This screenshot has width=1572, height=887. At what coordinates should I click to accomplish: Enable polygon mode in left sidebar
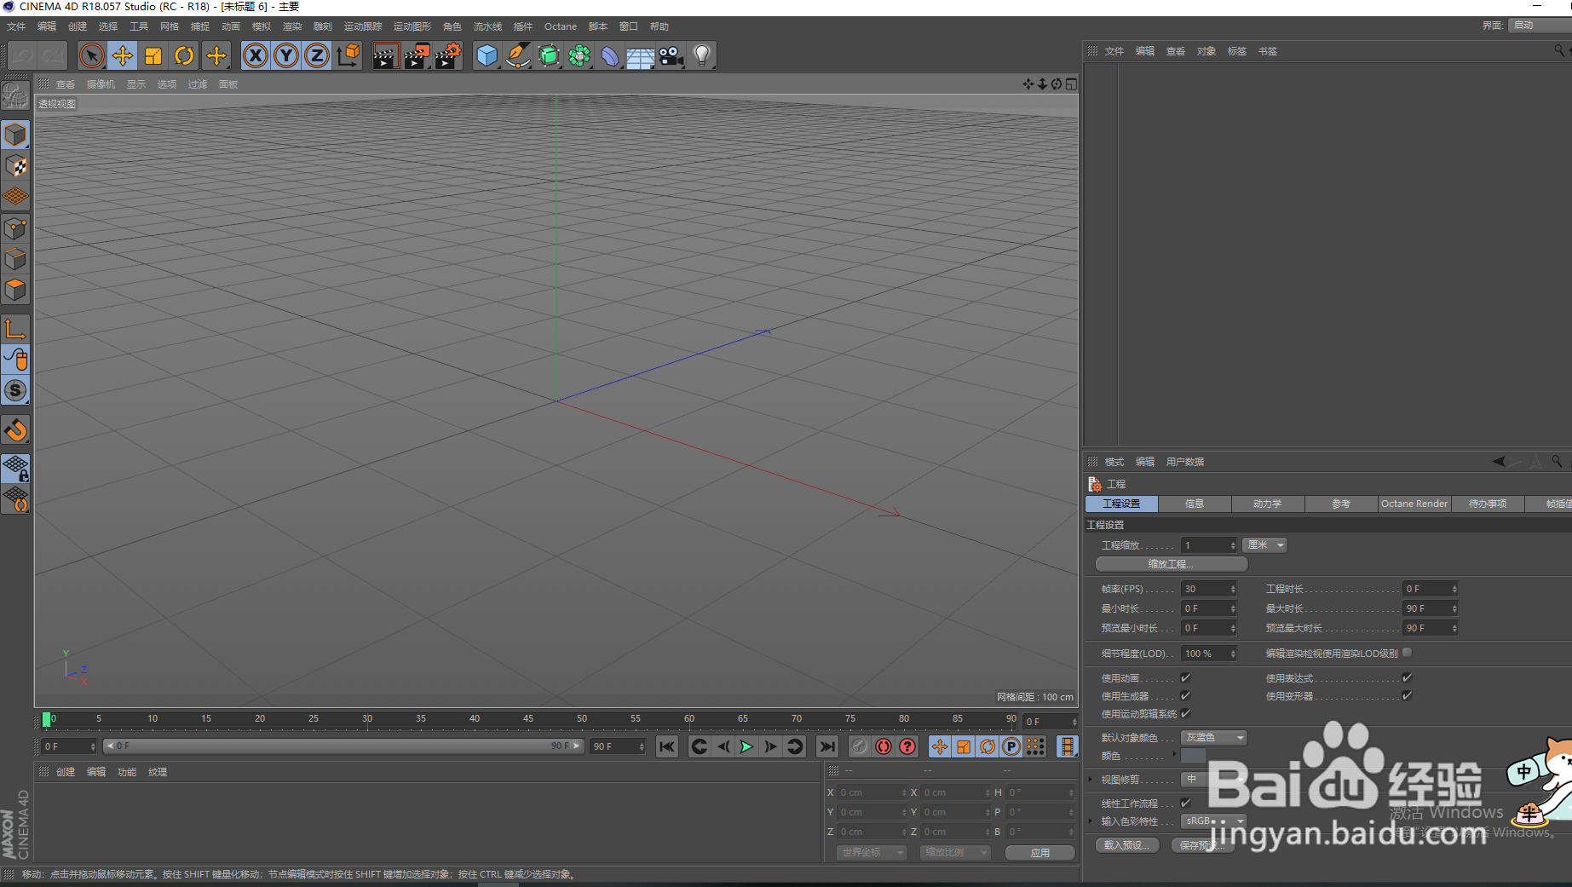pyautogui.click(x=15, y=290)
